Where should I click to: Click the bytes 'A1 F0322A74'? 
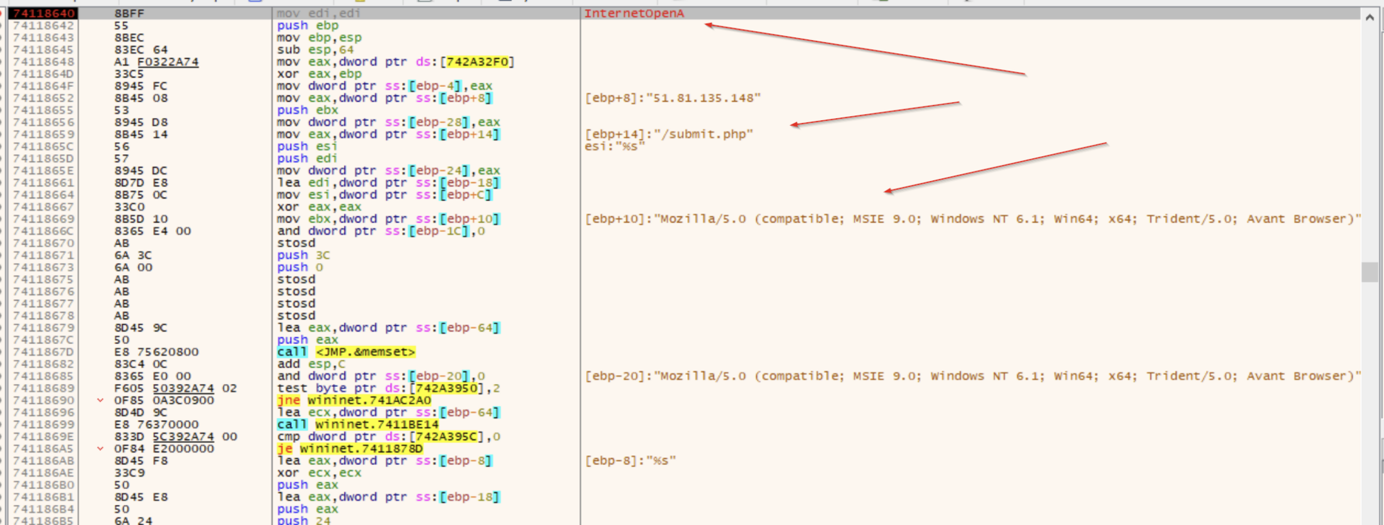156,61
